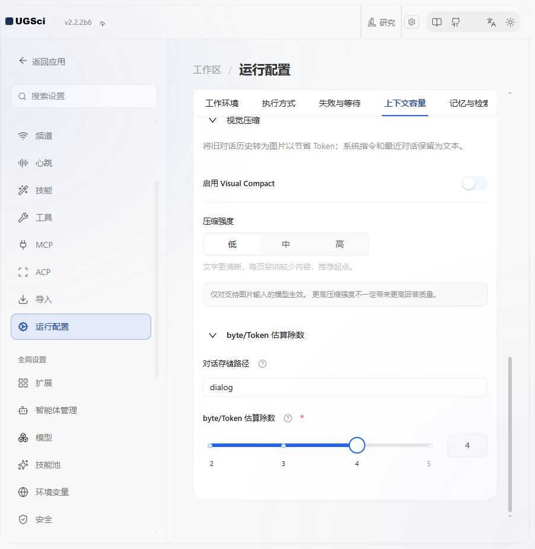Screen dimensions: 535x549
Task: Go back via 返回应用
Action: (x=42, y=62)
